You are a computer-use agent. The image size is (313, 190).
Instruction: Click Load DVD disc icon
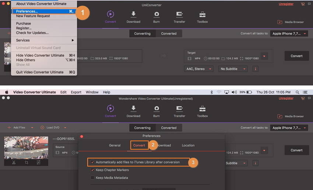(x=42, y=128)
